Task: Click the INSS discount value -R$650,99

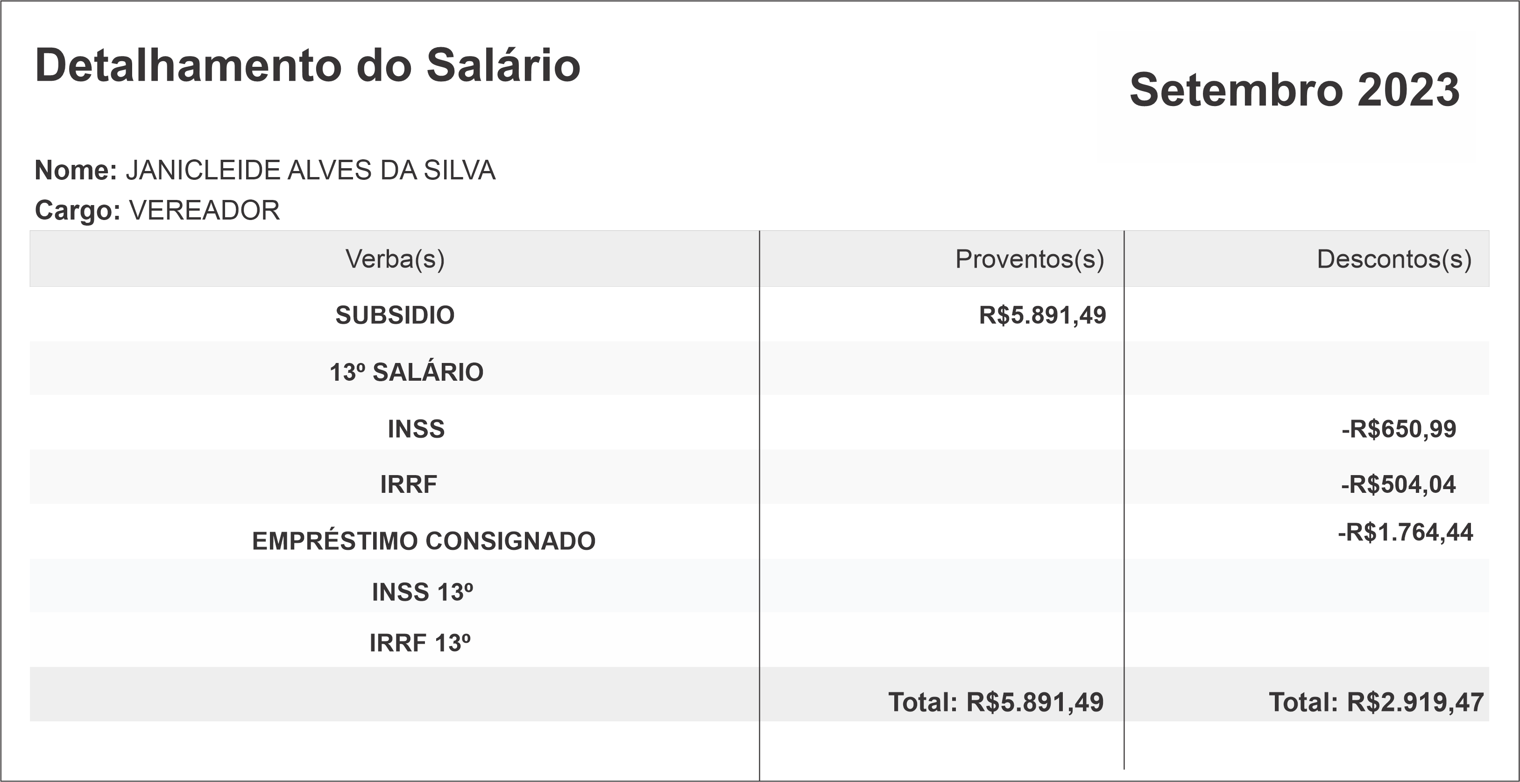Action: point(1399,429)
